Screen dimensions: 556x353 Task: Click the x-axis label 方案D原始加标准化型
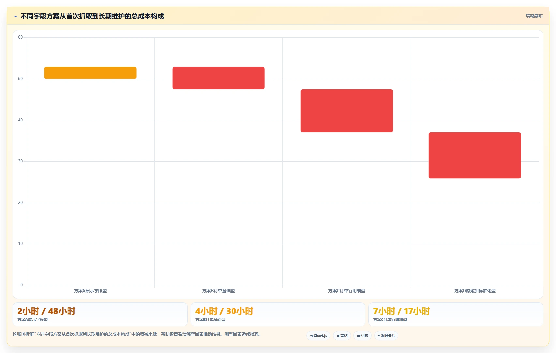pos(475,291)
